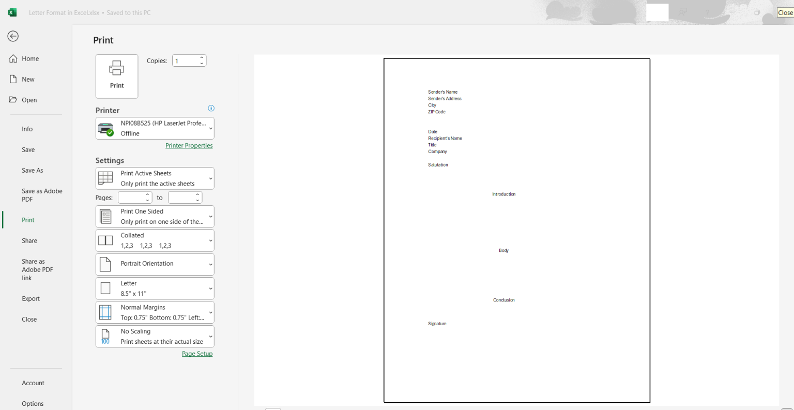Open Help via the question mark icon

tap(707, 12)
